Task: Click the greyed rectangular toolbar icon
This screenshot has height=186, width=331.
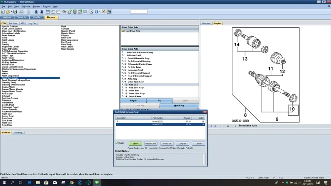Action: click(85, 12)
